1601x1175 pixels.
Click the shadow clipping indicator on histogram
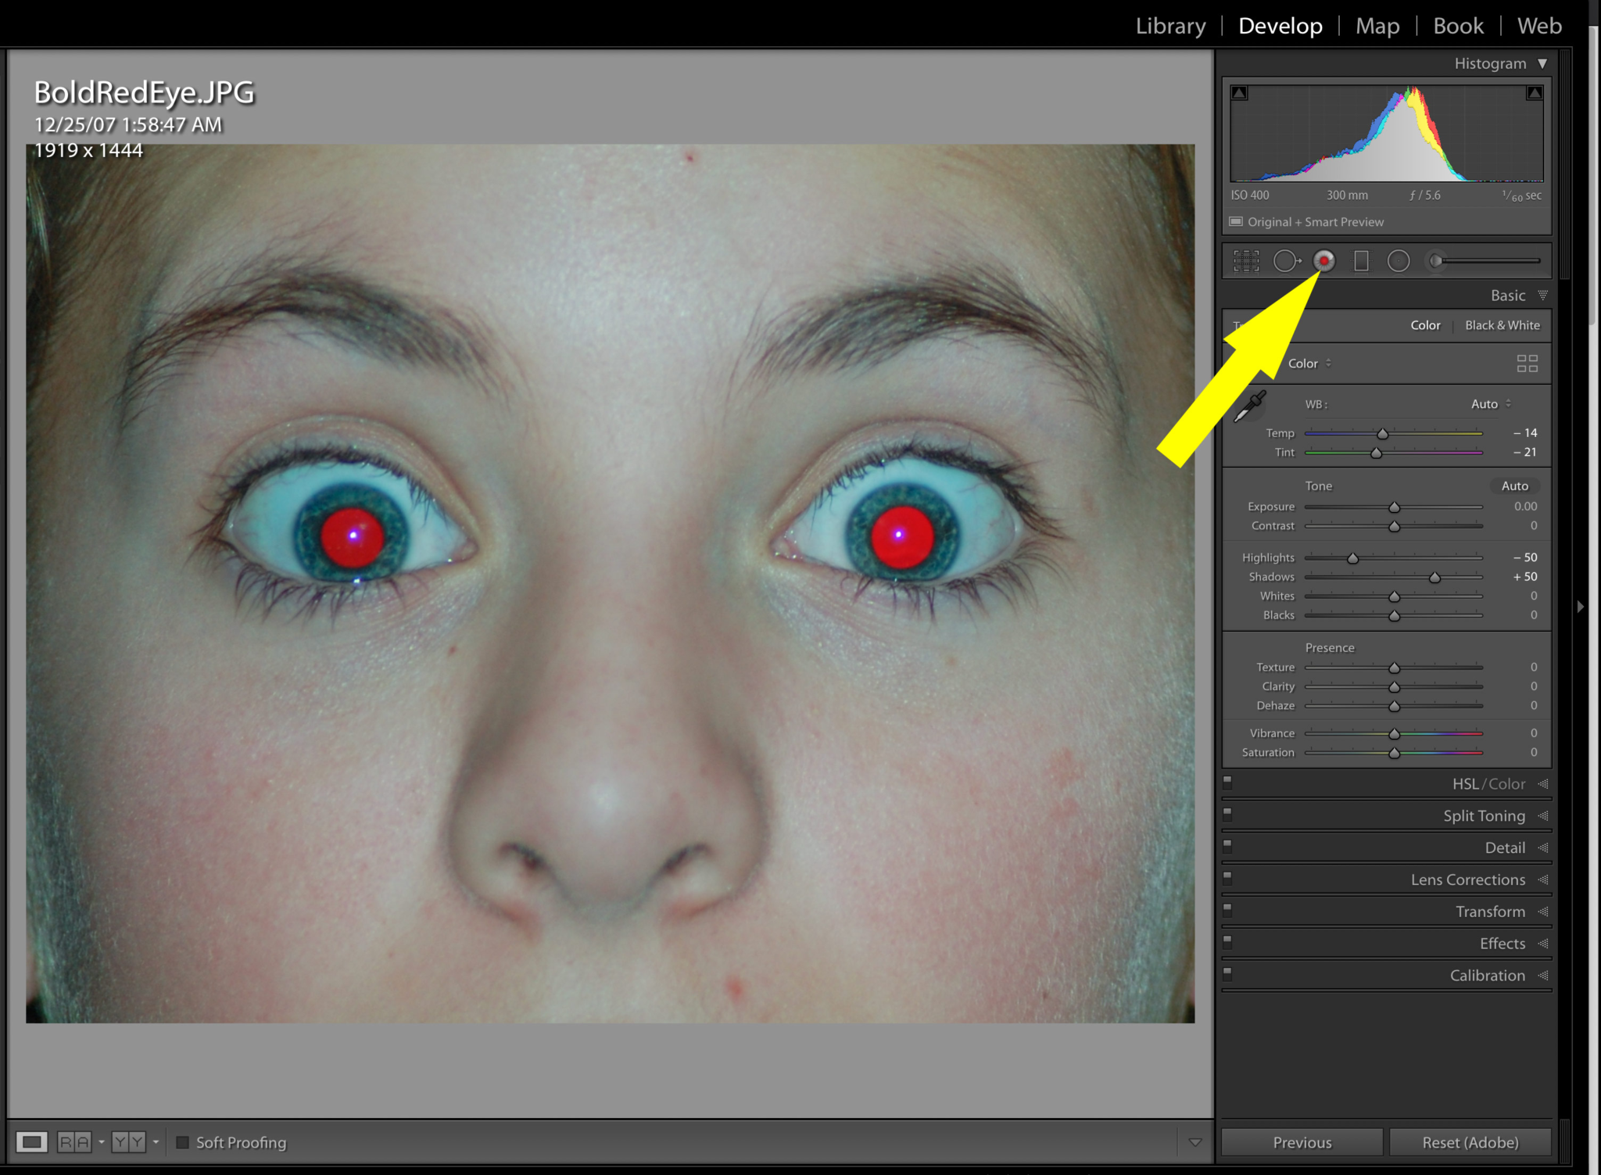tap(1238, 91)
